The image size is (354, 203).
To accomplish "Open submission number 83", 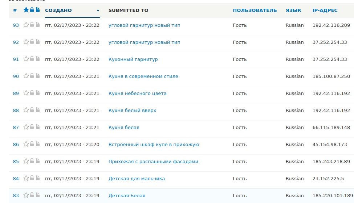I will click(x=16, y=195).
